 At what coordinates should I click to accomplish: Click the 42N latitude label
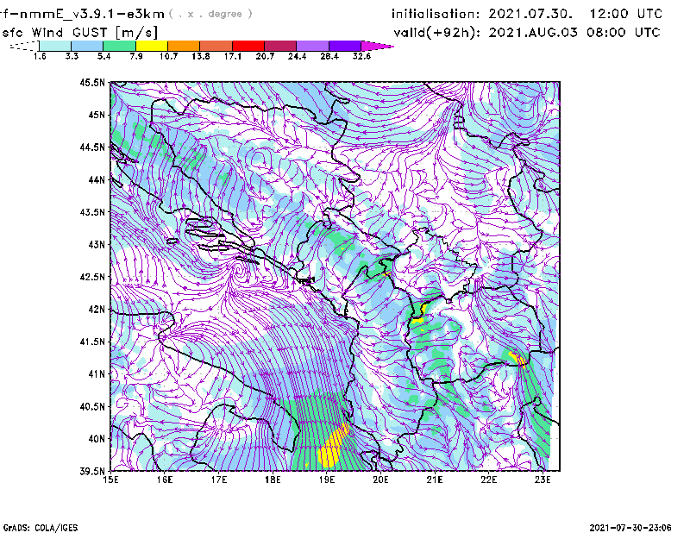pos(97,310)
